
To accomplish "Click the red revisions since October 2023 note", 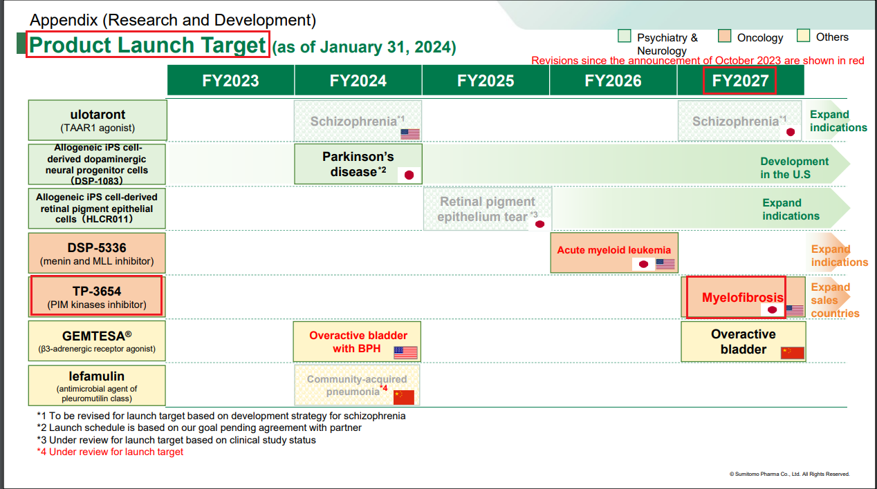I will [x=698, y=61].
